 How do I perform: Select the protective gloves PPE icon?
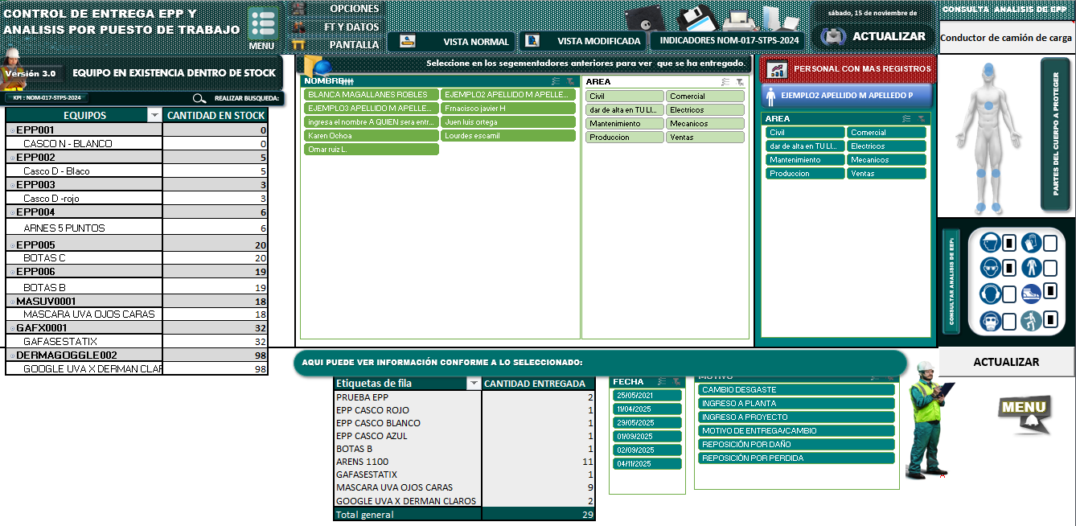1032,242
